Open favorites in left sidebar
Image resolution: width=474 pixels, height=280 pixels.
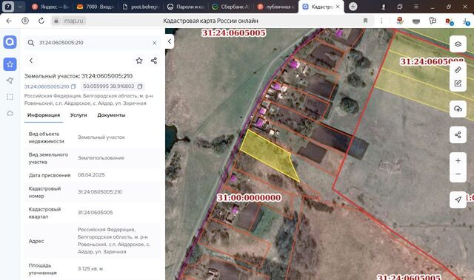10,64
